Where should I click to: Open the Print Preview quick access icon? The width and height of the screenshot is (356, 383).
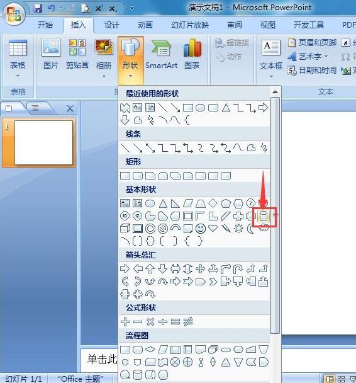tap(86, 9)
